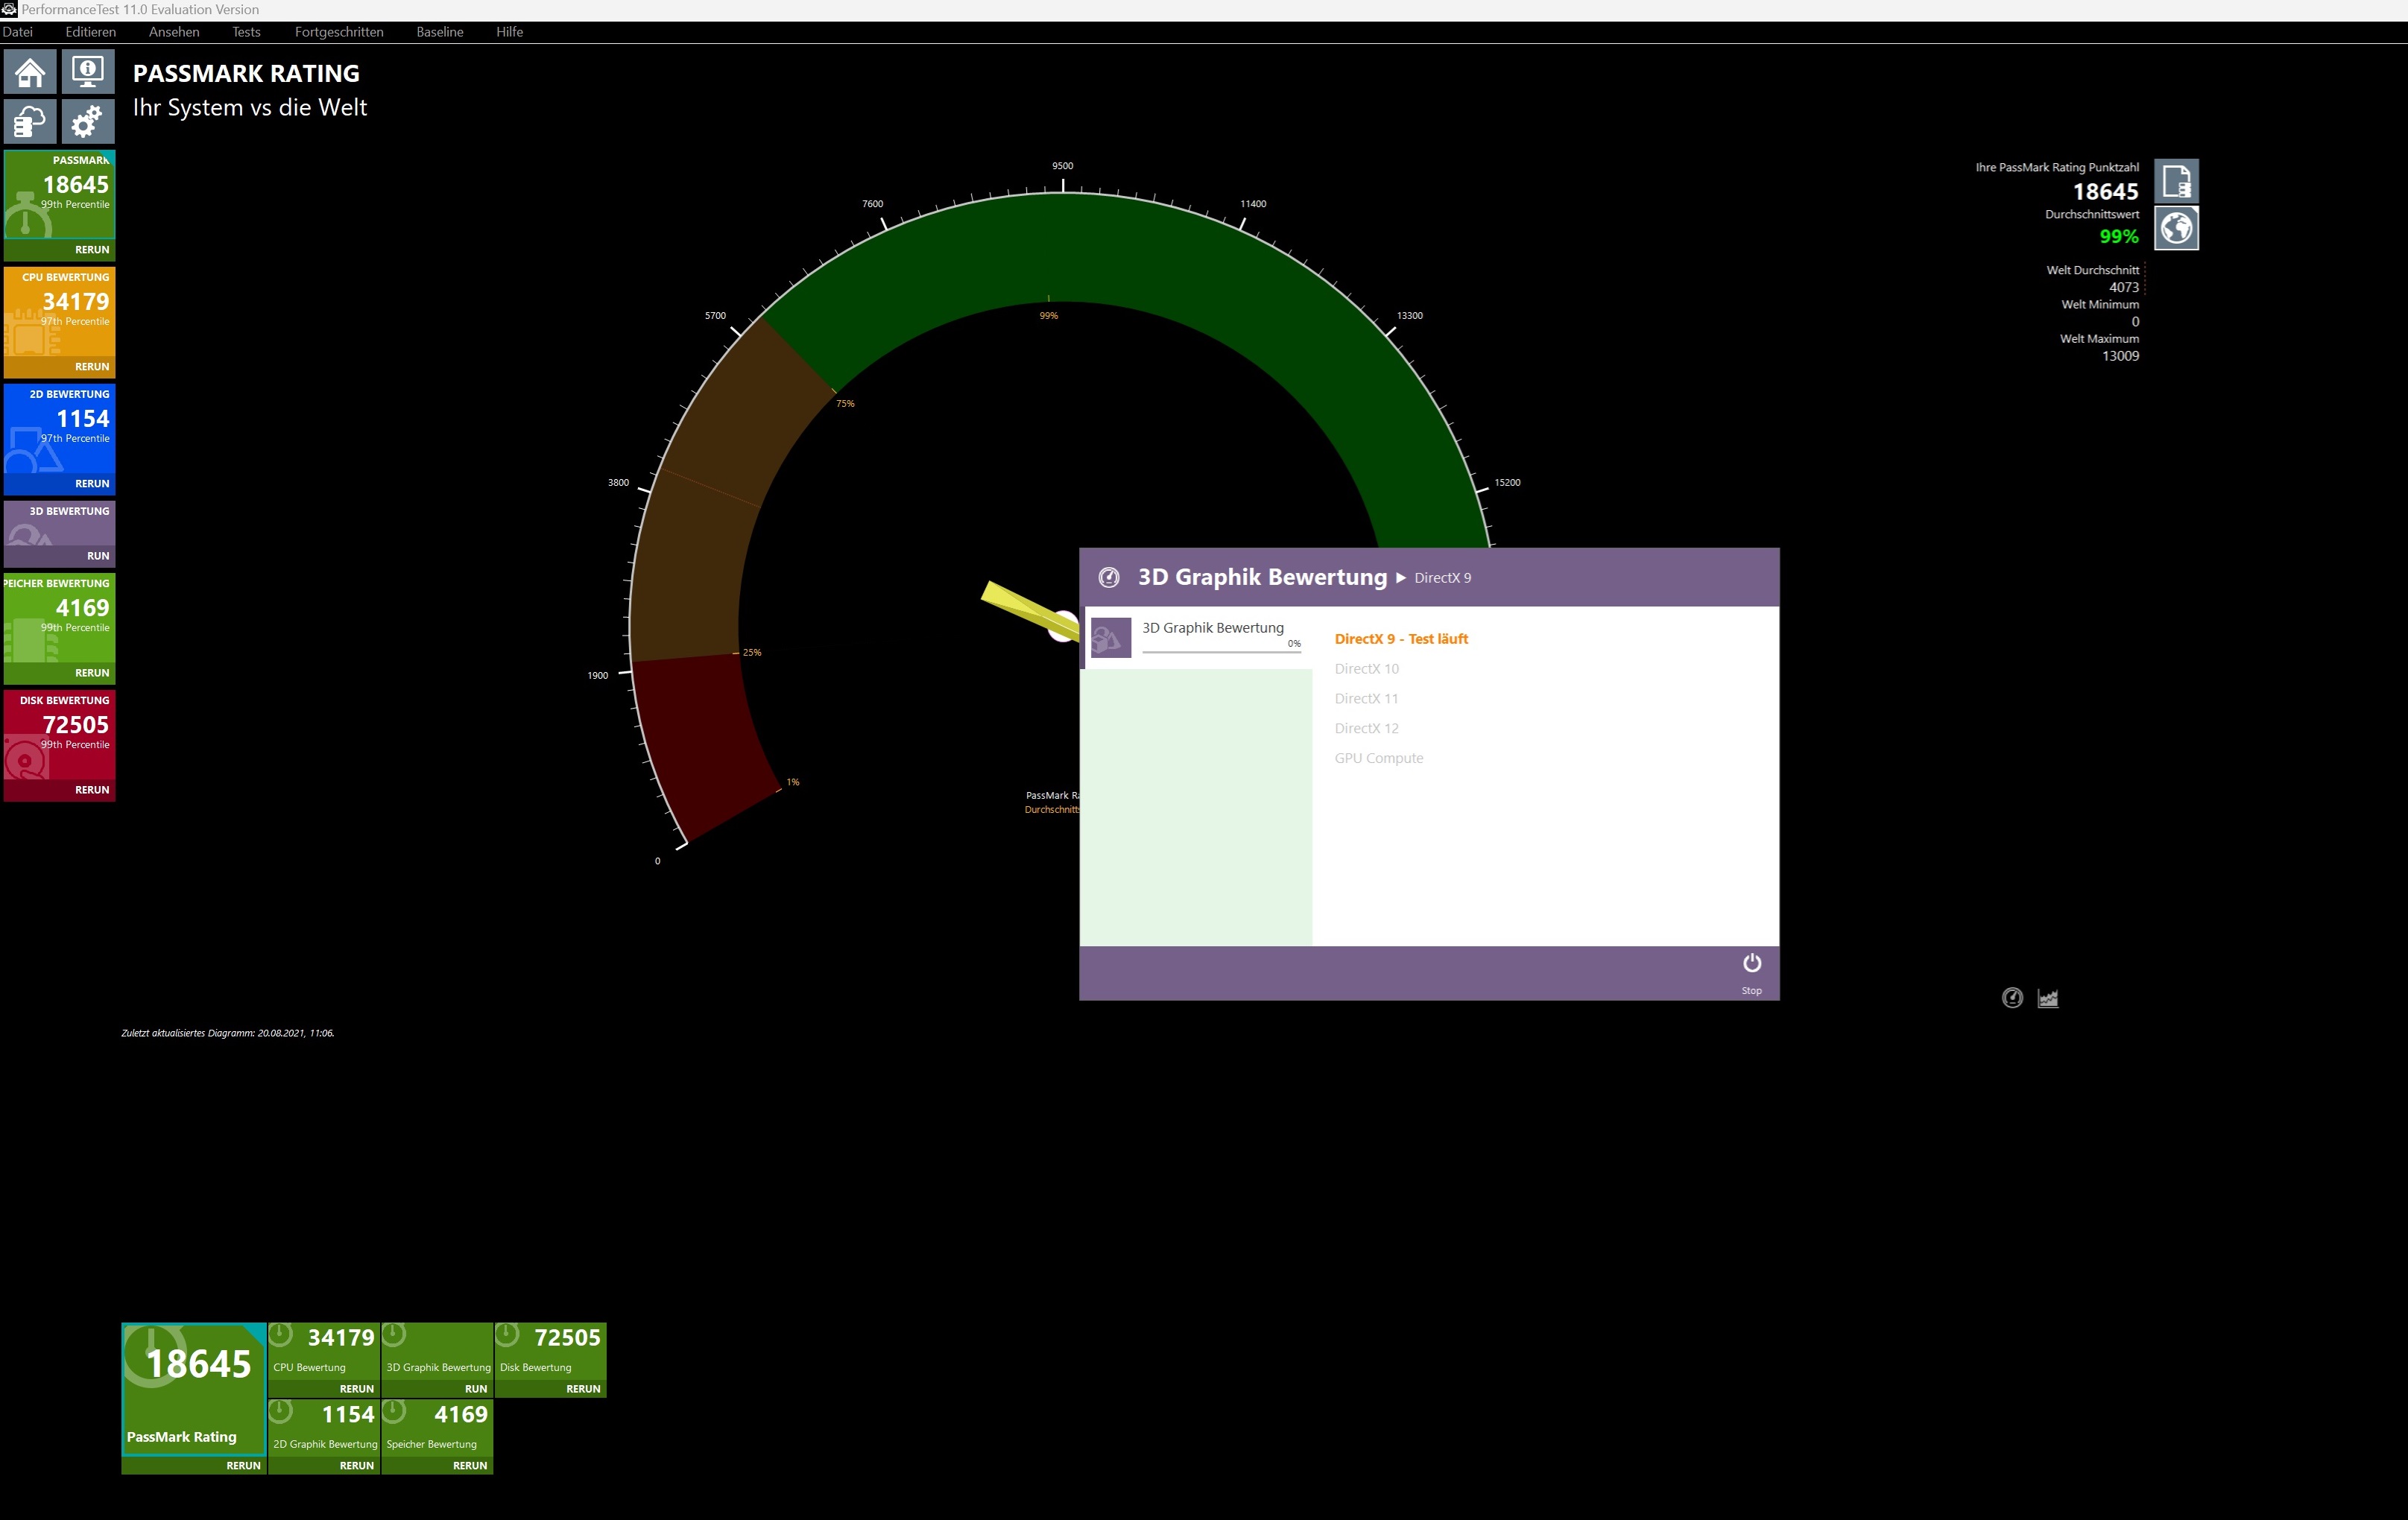This screenshot has height=1520, width=2408.
Task: Click the save result document icon
Action: (x=2176, y=182)
